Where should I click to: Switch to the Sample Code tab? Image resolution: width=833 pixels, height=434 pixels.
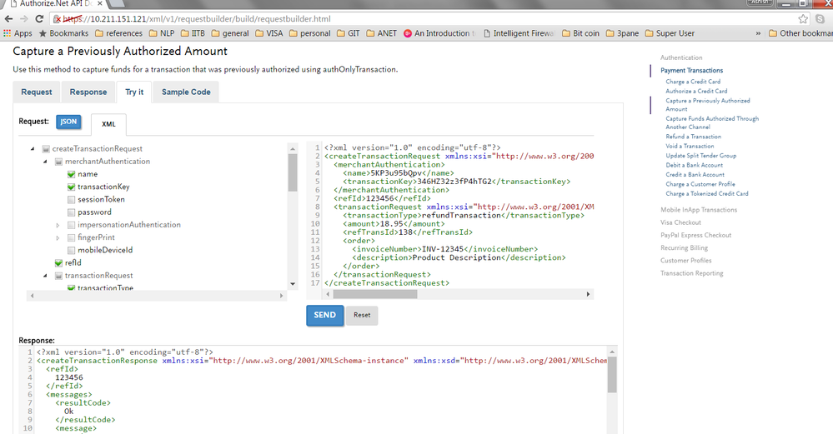[x=186, y=92]
